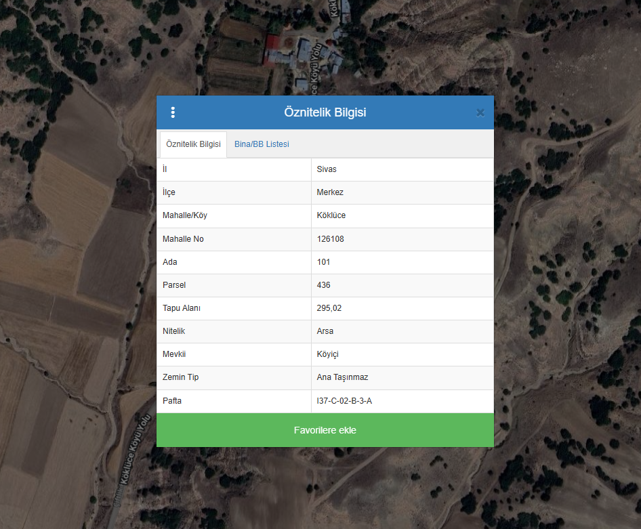Select the Merkez value for İlçe

330,192
